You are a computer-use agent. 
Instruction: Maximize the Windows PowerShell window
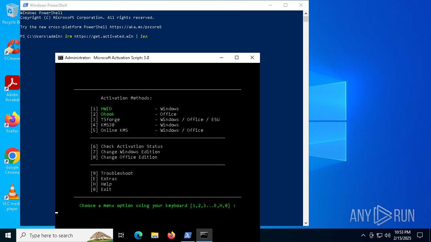pos(286,5)
